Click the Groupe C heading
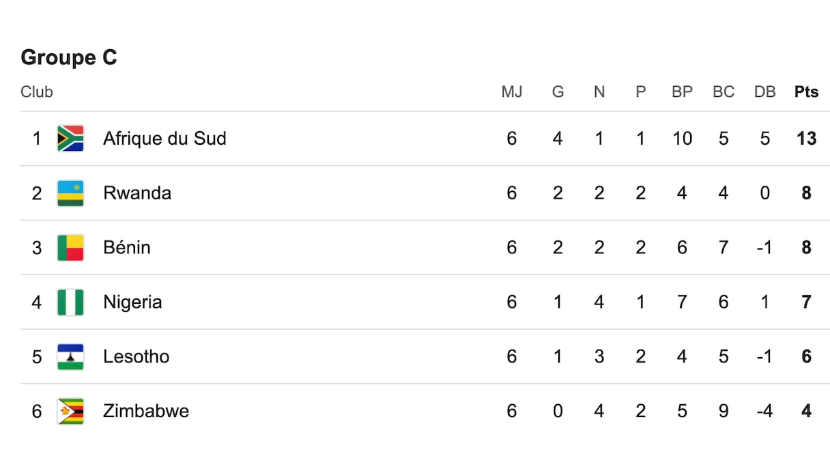Viewport: 830px width, 467px height. 69,58
